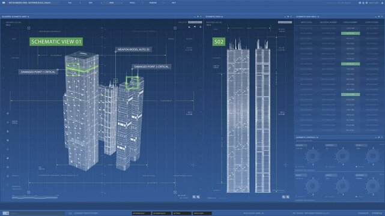Adjust the top-right dial in Schematic Controls

point(373,156)
